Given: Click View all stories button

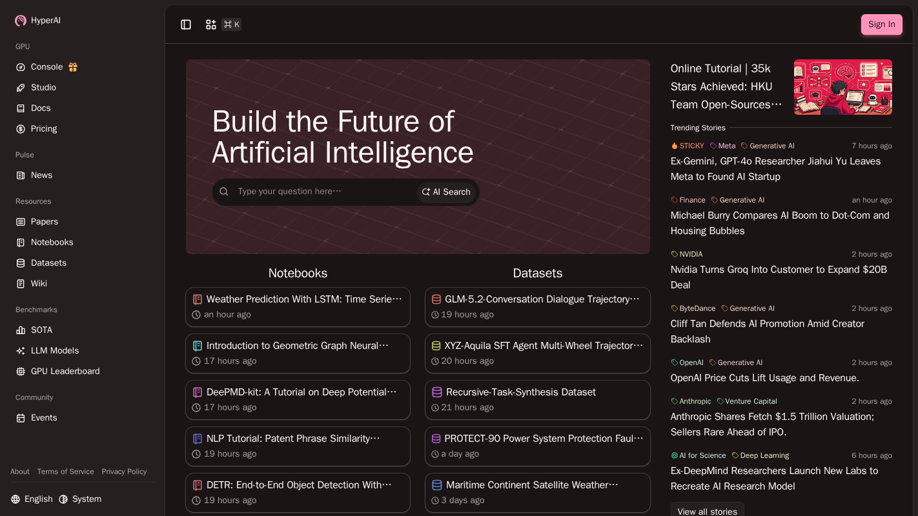Looking at the screenshot, I should (707, 511).
